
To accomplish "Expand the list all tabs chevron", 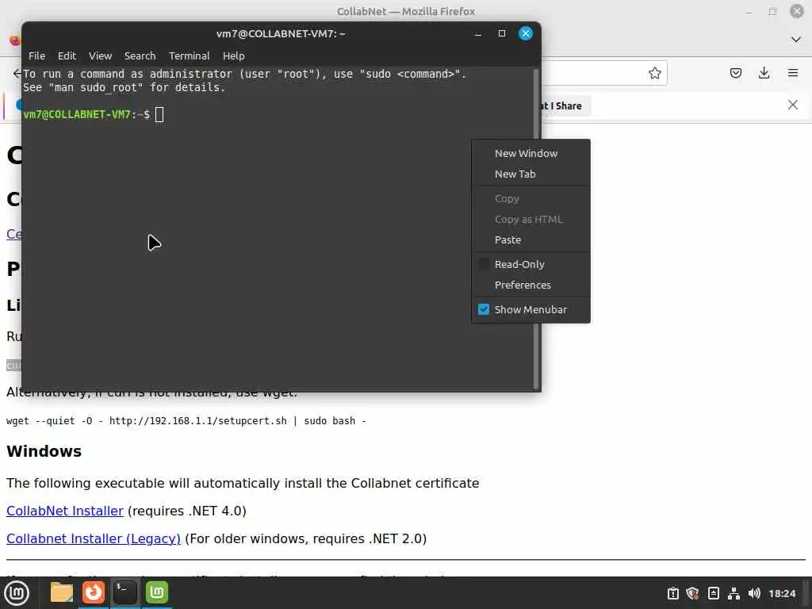I will click(796, 40).
